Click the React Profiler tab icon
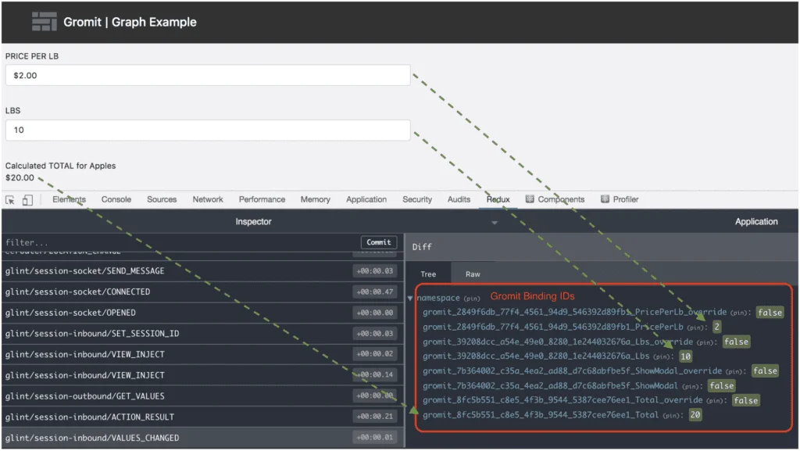 (605, 199)
